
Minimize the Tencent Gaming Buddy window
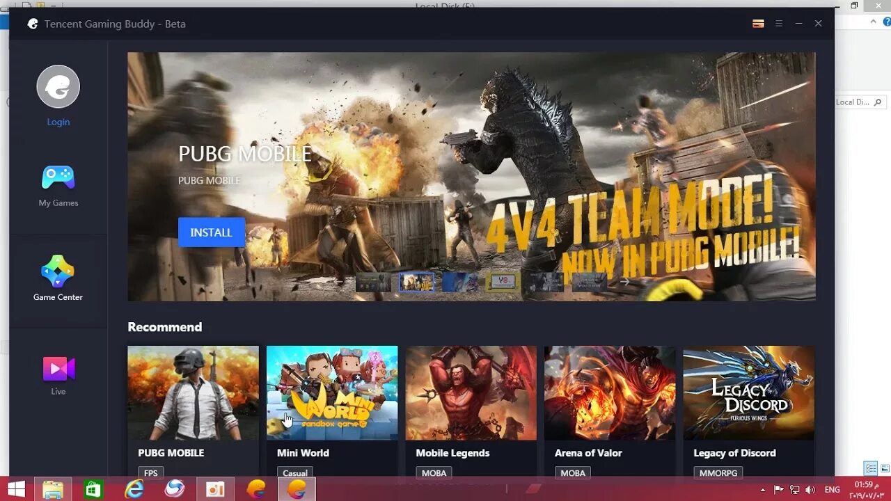799,24
